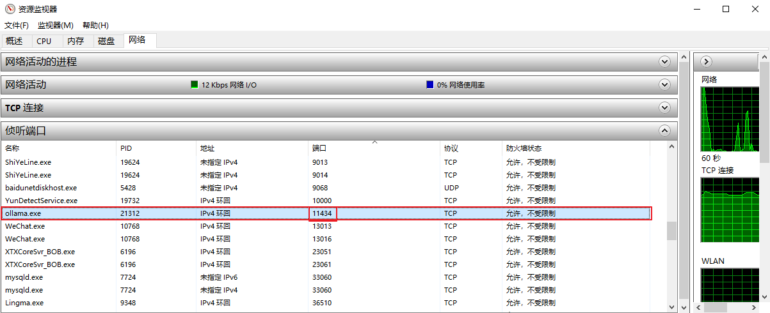Screen dimensions: 770x313
Task: Sort by the 端口 column header
Action: point(374,148)
